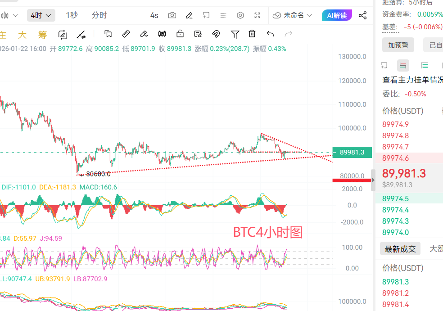Switch to the buy-only order book view
443x311 pixels.
click(424, 65)
